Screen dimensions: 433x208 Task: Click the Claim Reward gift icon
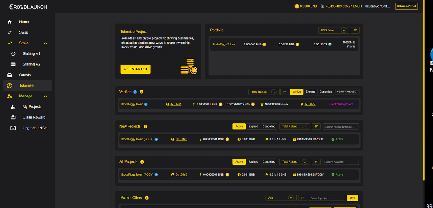tap(13, 117)
